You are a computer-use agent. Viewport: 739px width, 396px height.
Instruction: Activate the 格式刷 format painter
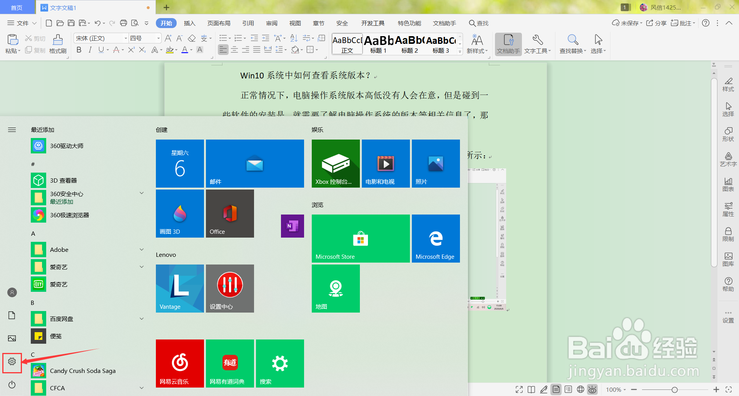(x=58, y=43)
